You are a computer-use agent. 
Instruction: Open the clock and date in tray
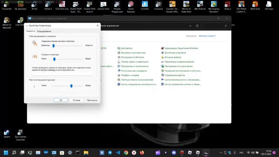266,153
